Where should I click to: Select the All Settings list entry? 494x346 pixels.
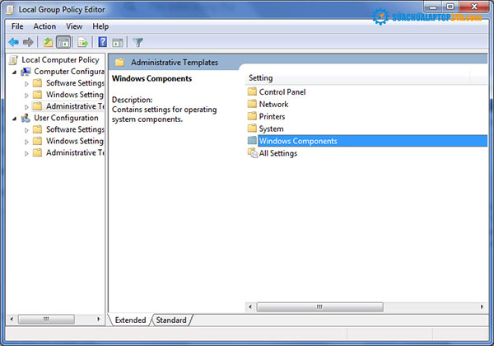[x=278, y=153]
